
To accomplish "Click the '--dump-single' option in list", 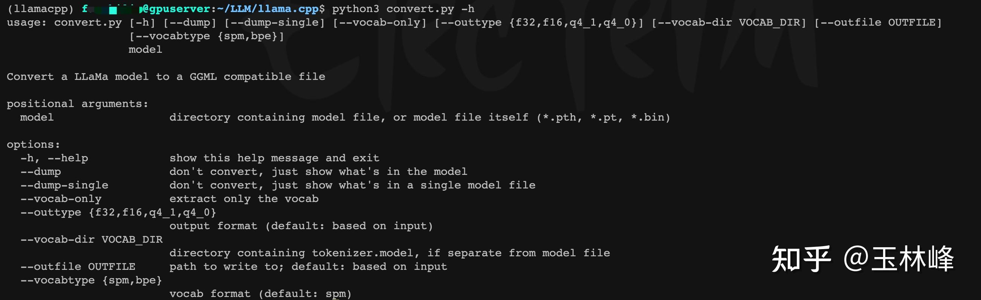I will point(64,185).
